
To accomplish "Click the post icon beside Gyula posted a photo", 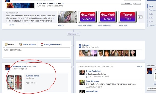I will tap(87, 74).
